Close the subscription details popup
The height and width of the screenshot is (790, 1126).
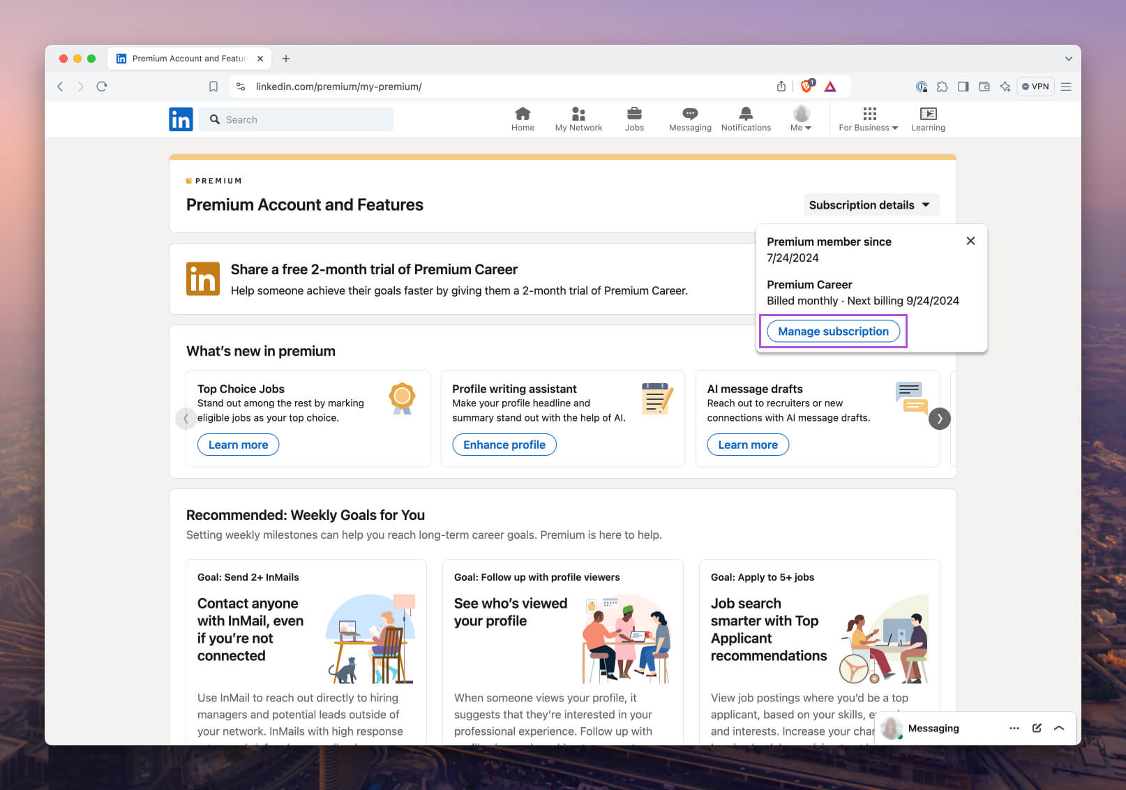click(x=970, y=241)
